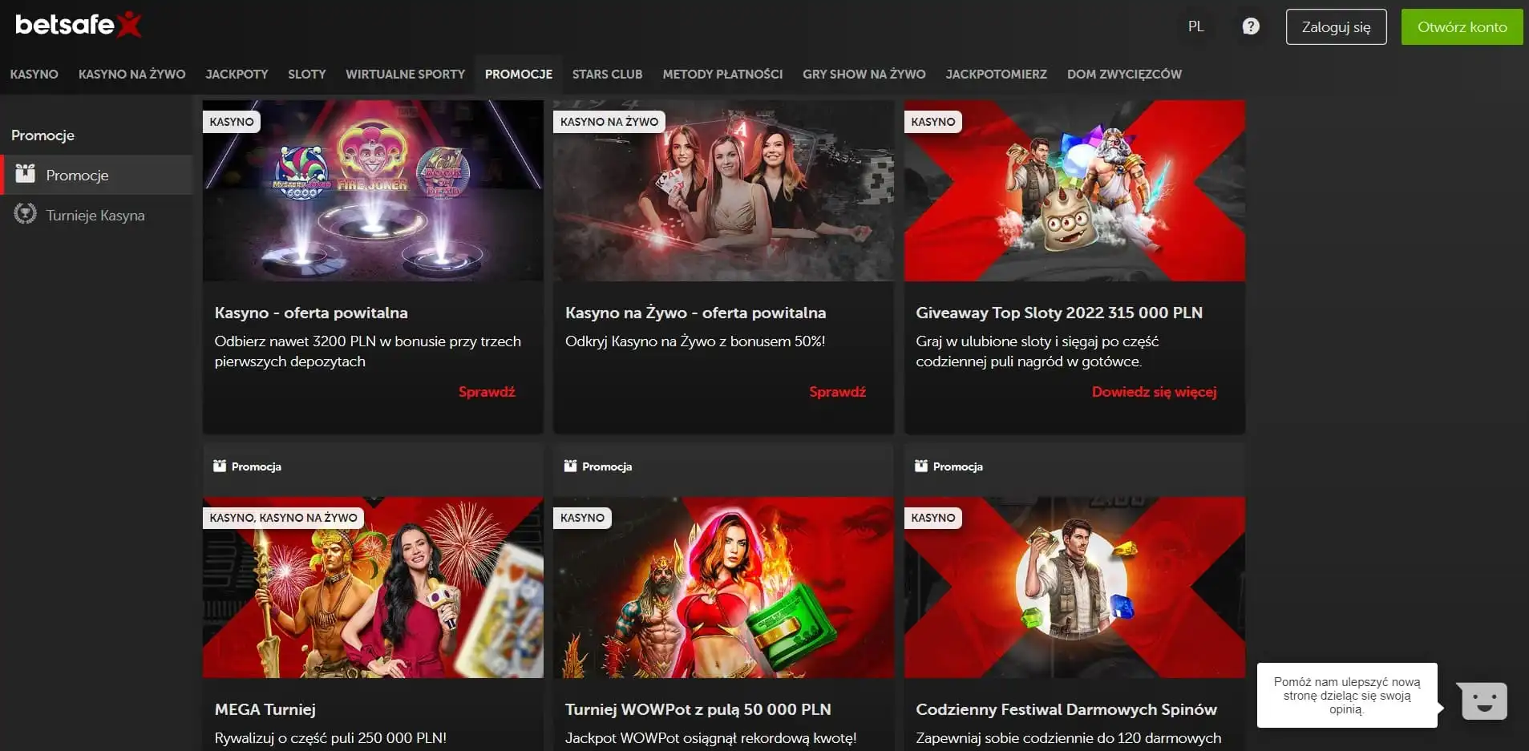Open the Giveaway Top Sloty banner image
The width and height of the screenshot is (1529, 751).
tap(1074, 190)
